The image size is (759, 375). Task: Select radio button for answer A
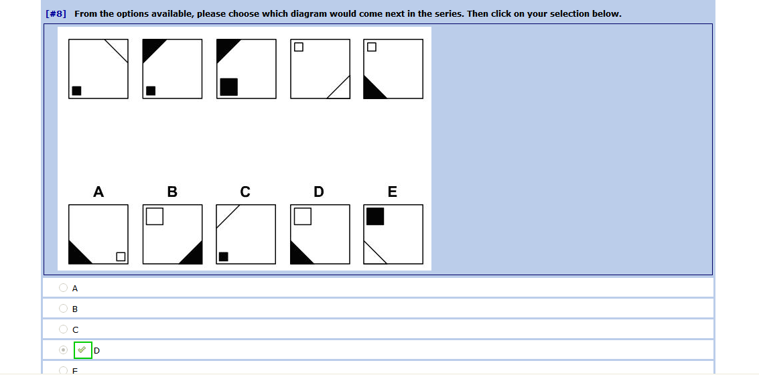tap(63, 288)
